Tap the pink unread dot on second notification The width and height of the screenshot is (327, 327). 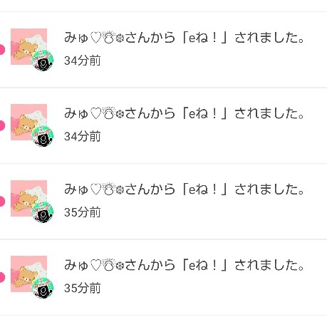2,125
